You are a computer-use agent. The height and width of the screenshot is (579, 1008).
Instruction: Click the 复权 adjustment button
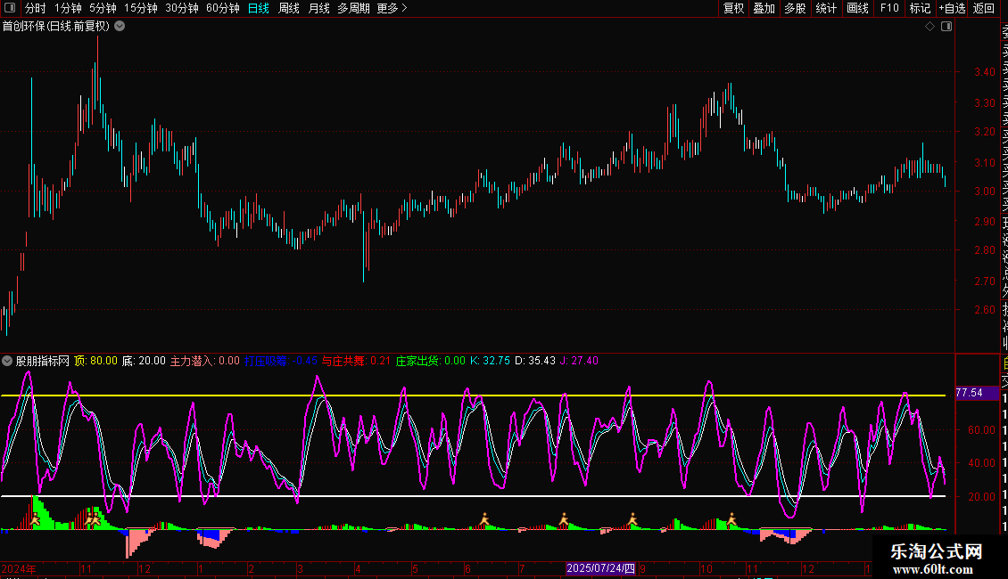click(733, 8)
